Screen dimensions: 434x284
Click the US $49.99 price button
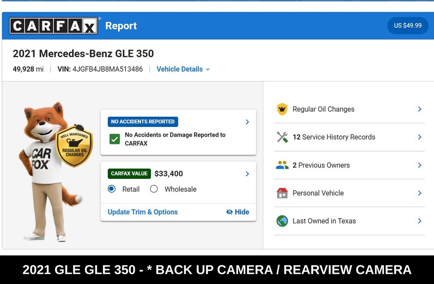coord(408,25)
